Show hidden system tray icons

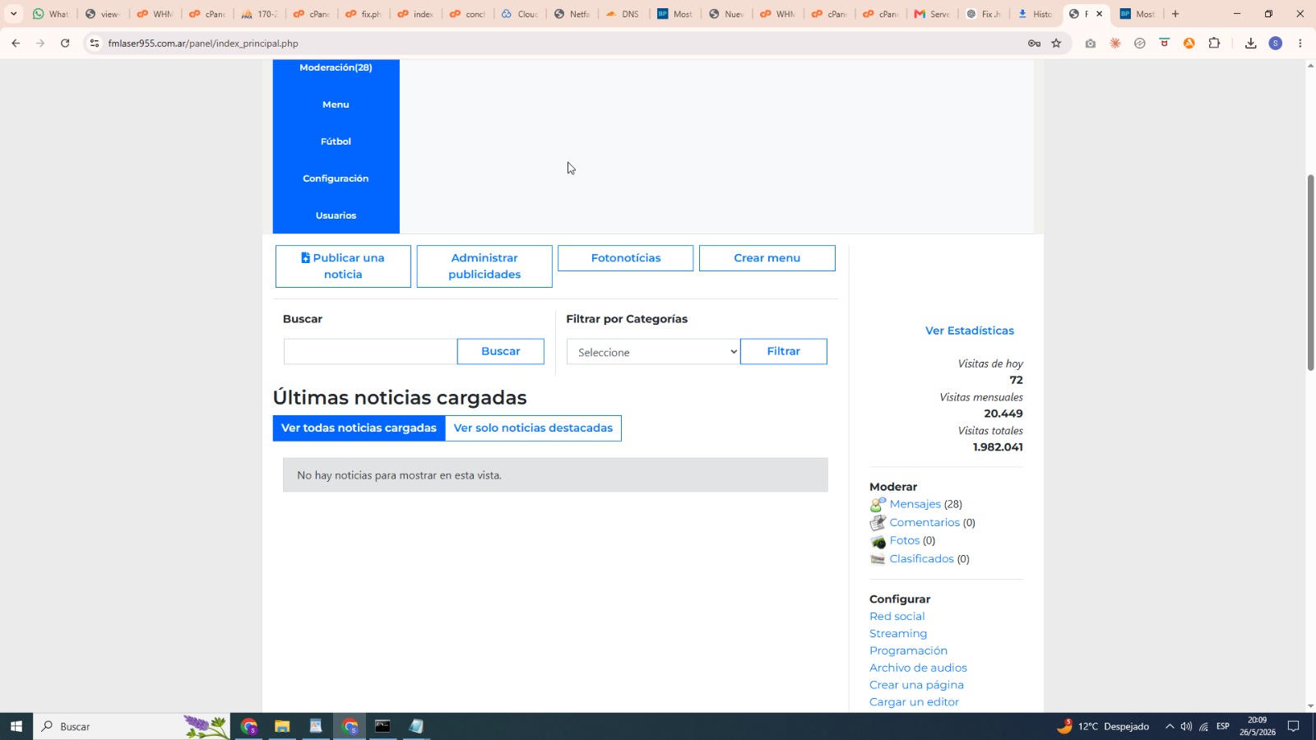point(1169,726)
